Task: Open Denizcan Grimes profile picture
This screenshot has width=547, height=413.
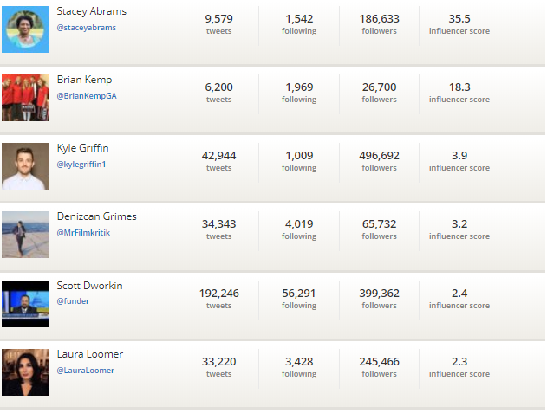Action: (x=25, y=235)
